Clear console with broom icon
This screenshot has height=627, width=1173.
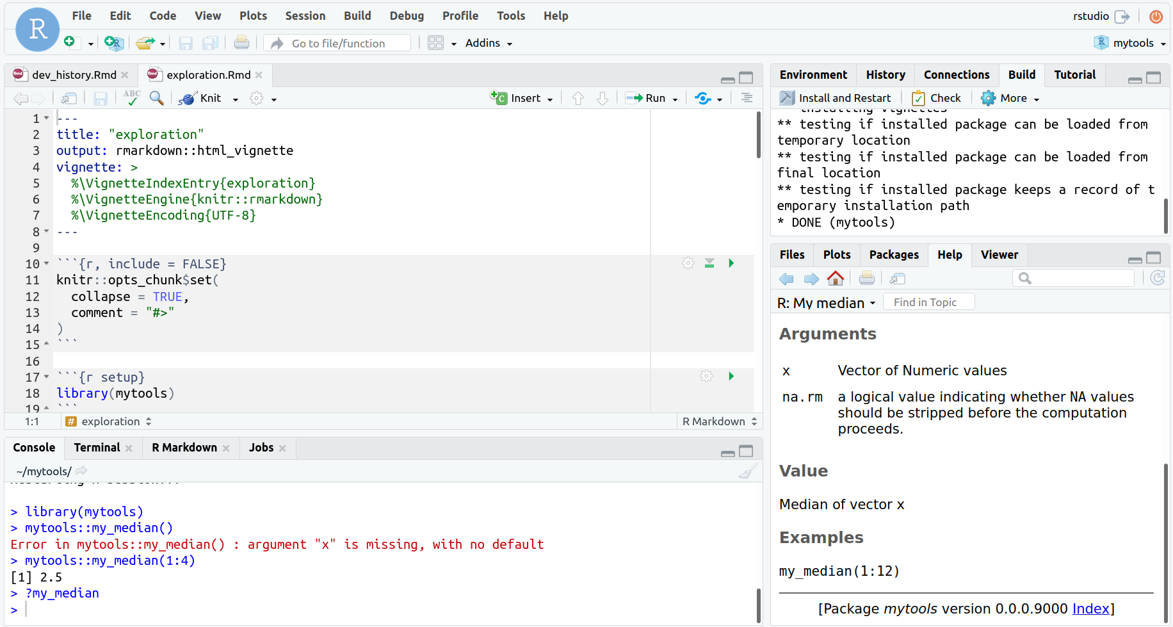747,471
